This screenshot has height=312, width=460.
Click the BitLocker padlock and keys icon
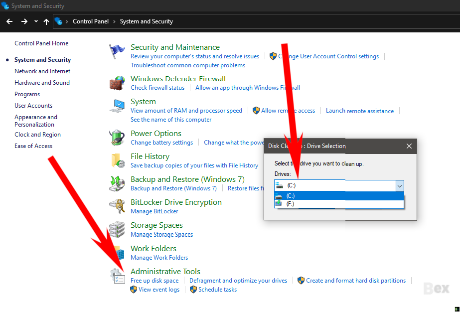(x=117, y=206)
